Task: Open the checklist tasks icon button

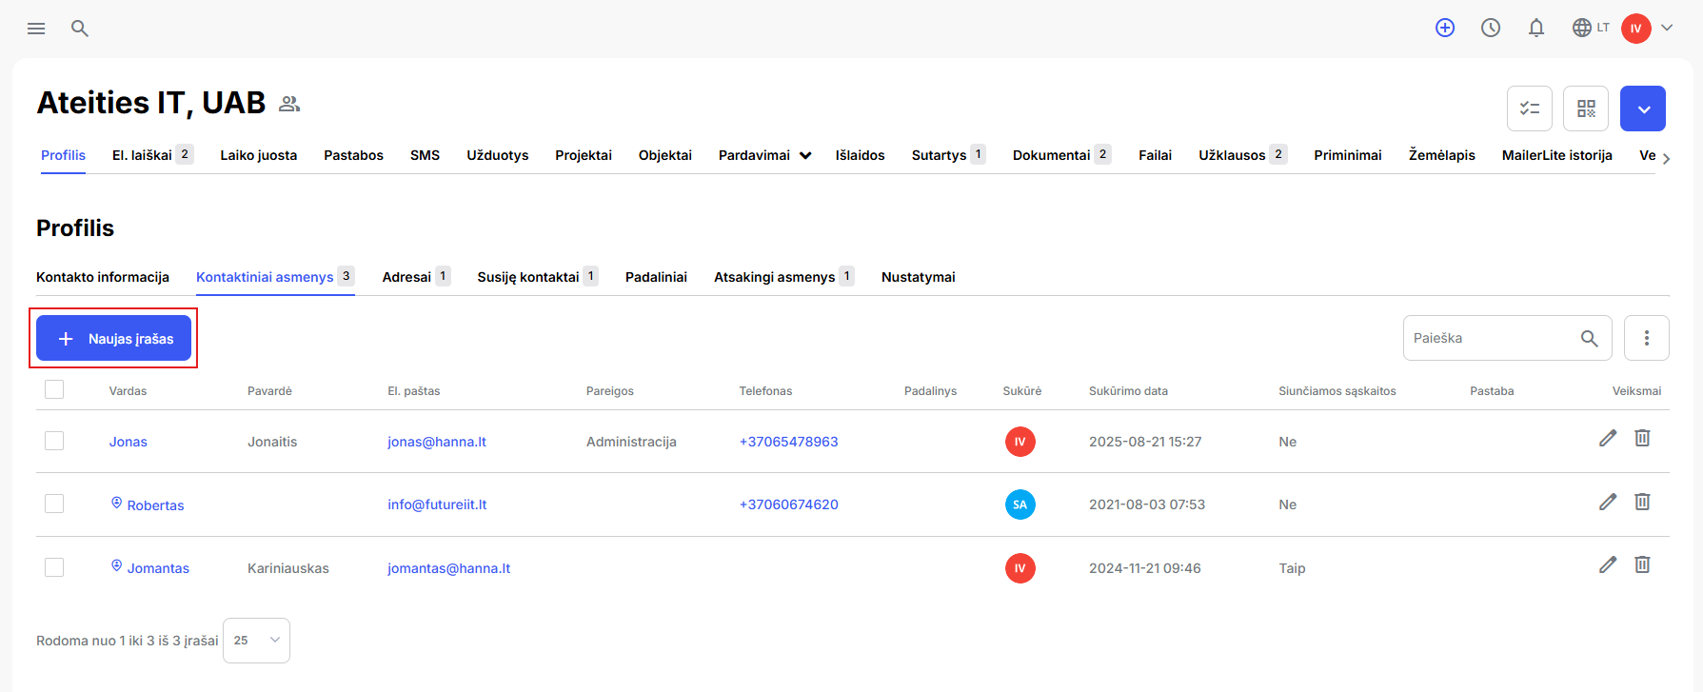Action: (x=1530, y=109)
